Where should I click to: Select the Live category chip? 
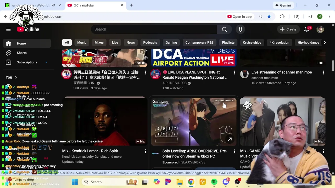pos(115,43)
